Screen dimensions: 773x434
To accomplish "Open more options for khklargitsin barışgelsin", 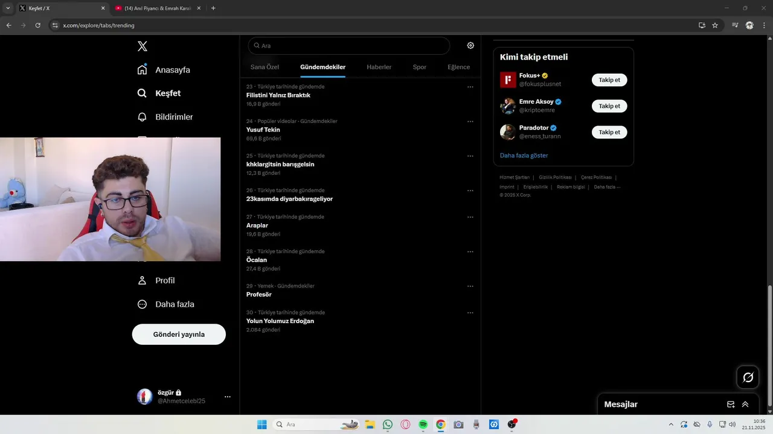I will click(470, 156).
